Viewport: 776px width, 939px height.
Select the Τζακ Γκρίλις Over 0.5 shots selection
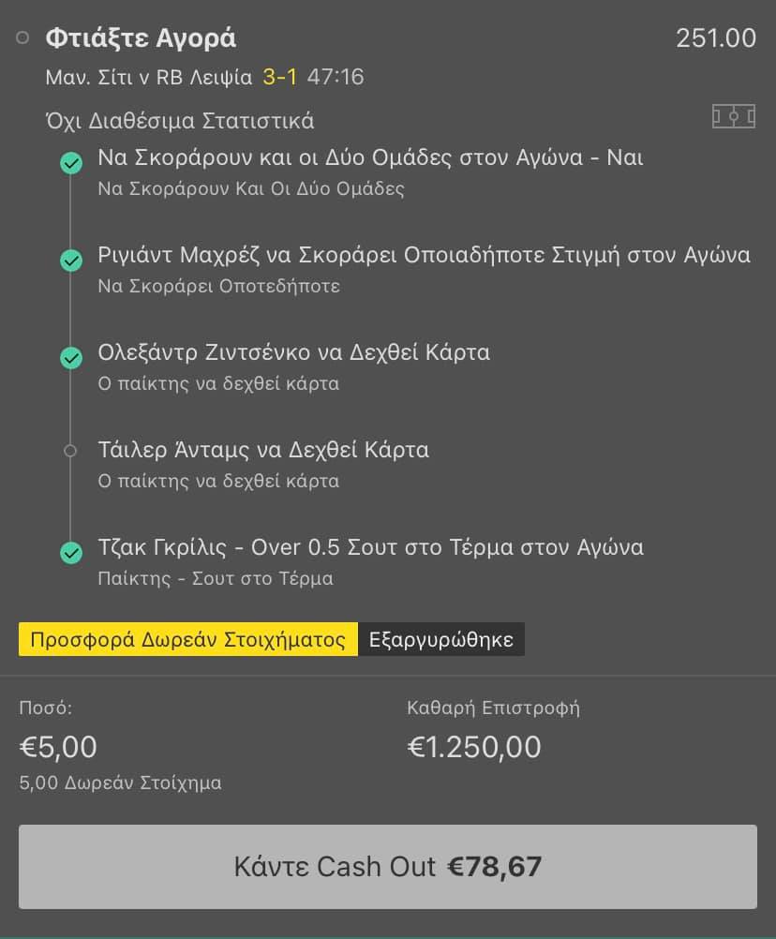pyautogui.click(x=370, y=547)
